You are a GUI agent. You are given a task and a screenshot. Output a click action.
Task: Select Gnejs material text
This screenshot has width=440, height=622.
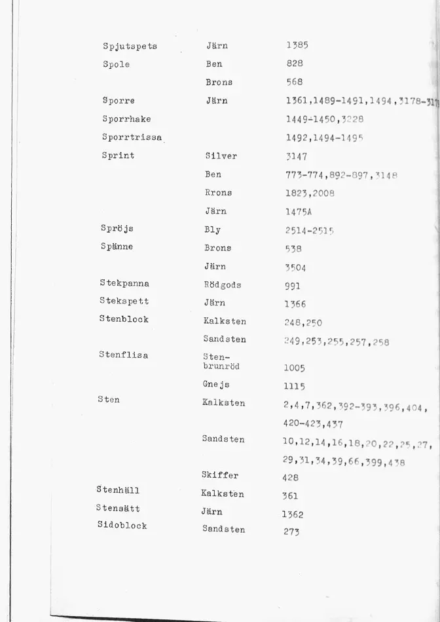click(x=216, y=384)
